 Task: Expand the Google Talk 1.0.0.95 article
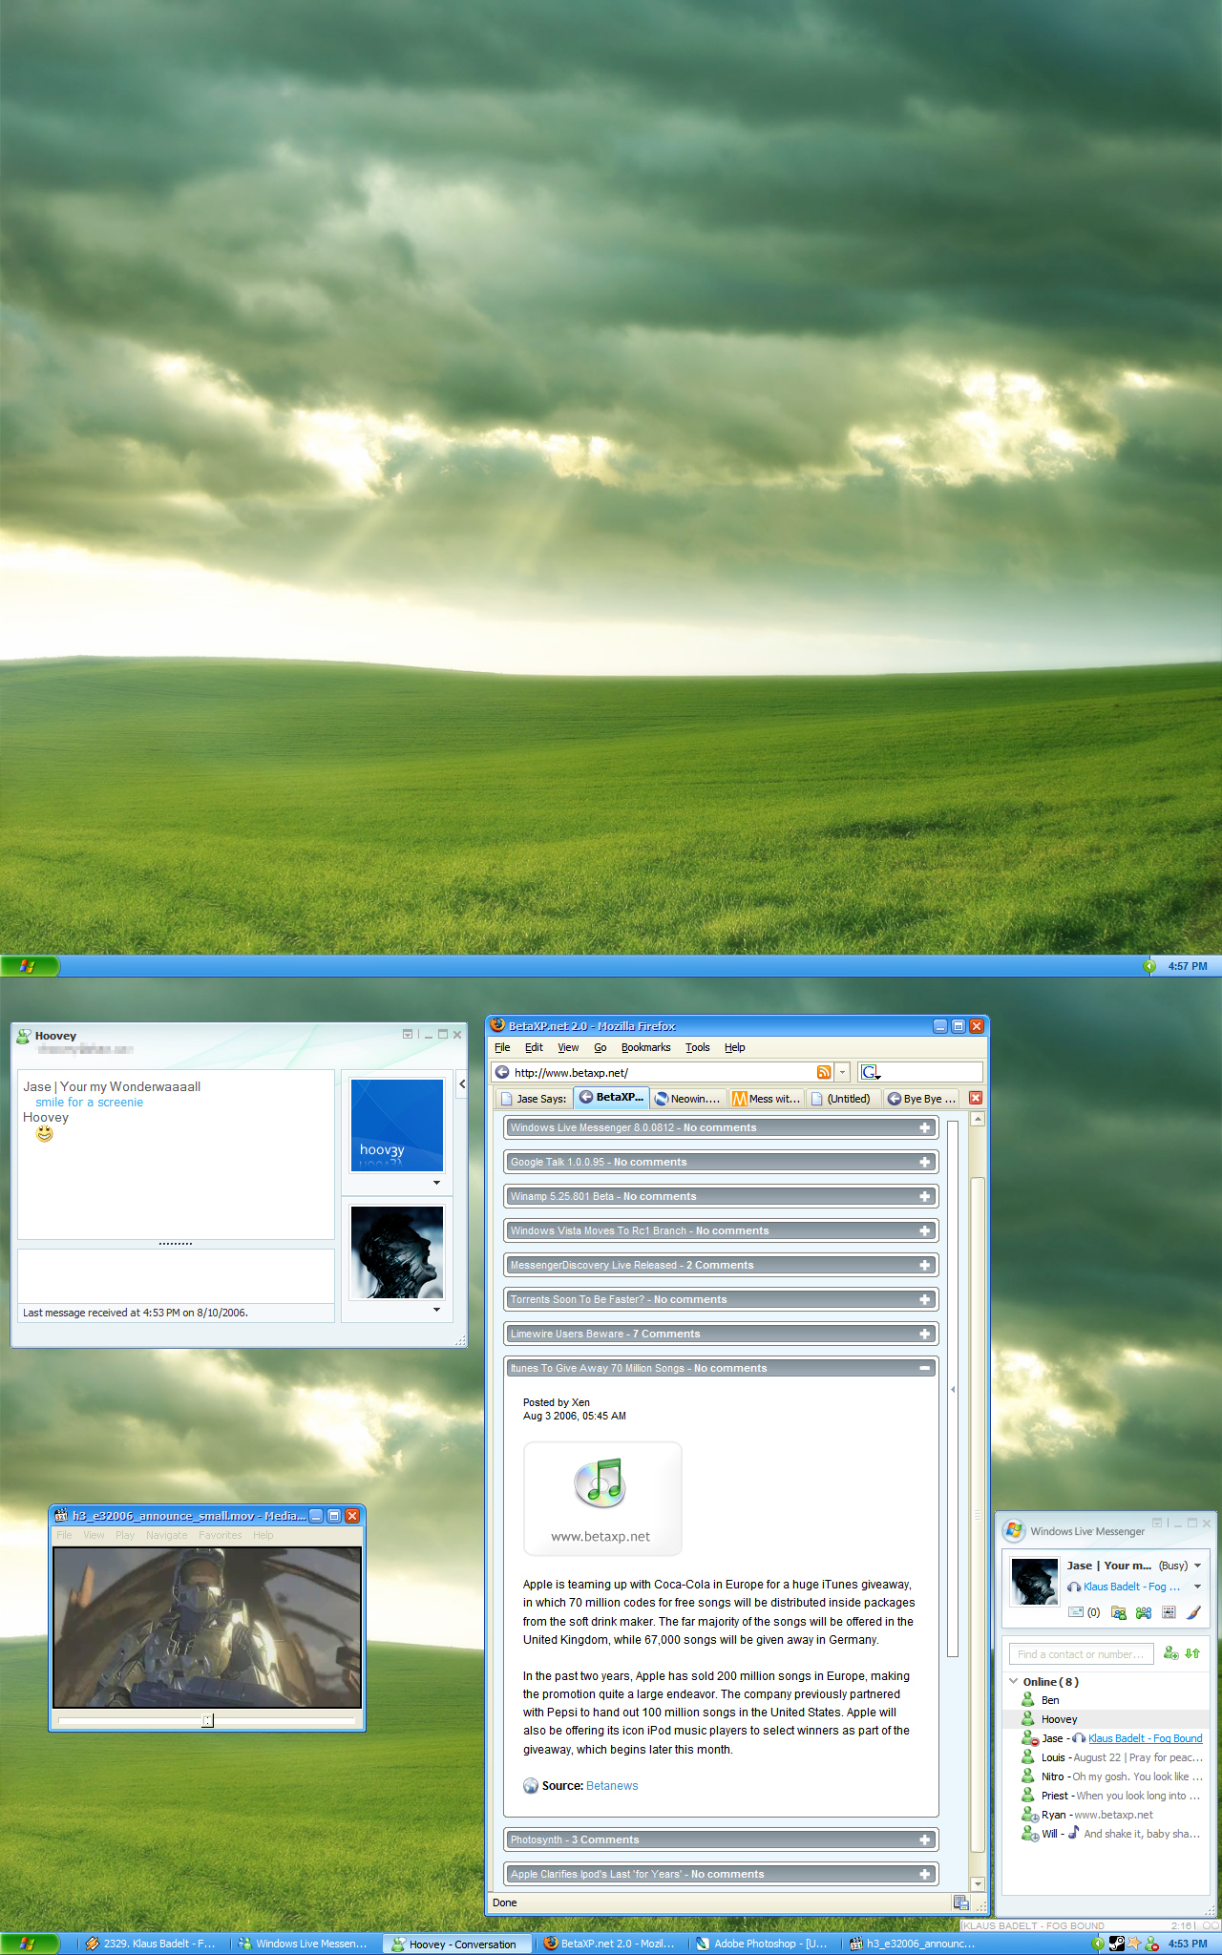point(924,1162)
